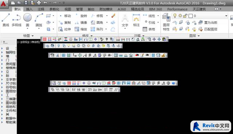
Task: Click the 线性 linear dimension button
Action: click(149, 16)
